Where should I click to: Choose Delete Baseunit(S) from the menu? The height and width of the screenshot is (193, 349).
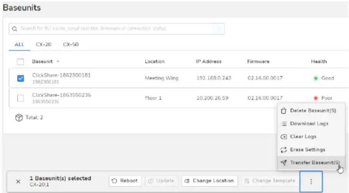(311, 111)
